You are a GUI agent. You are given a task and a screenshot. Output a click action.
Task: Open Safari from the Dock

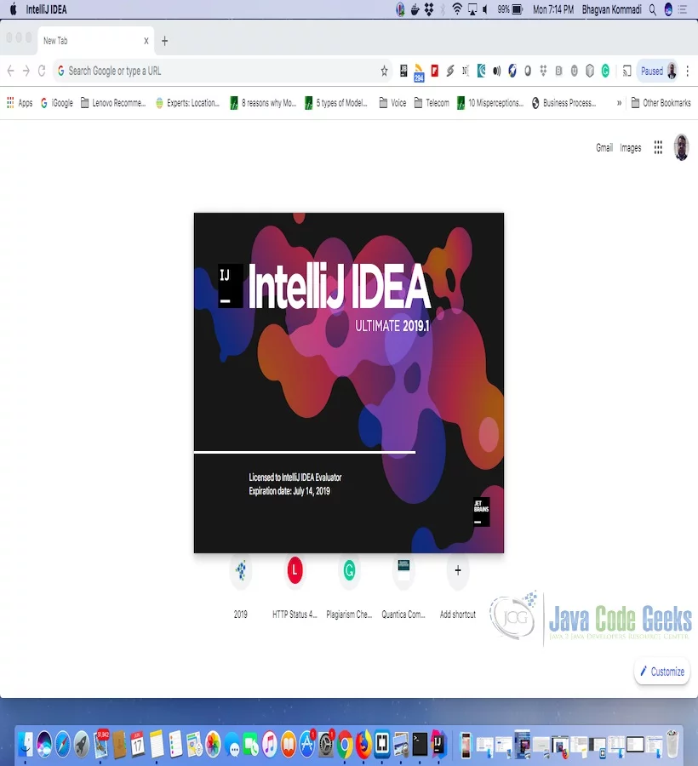[62, 744]
